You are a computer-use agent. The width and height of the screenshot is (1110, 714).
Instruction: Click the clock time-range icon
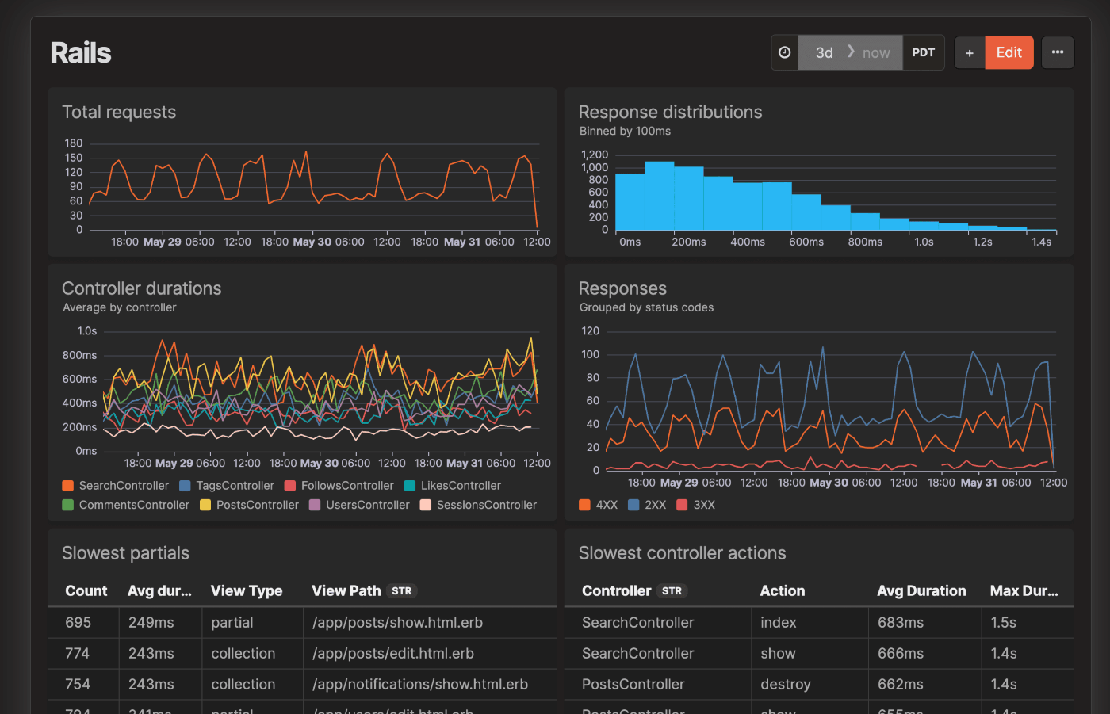pyautogui.click(x=785, y=52)
